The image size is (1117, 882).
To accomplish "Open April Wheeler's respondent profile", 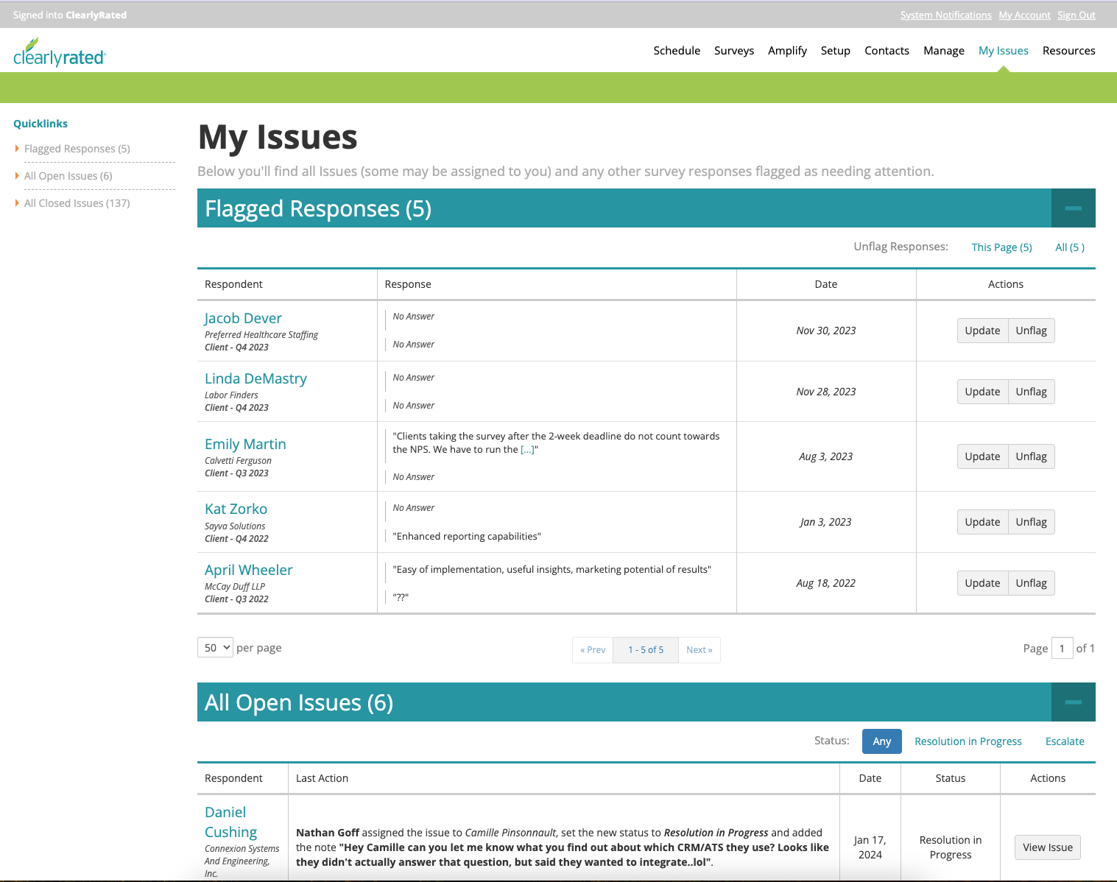I will pos(249,570).
